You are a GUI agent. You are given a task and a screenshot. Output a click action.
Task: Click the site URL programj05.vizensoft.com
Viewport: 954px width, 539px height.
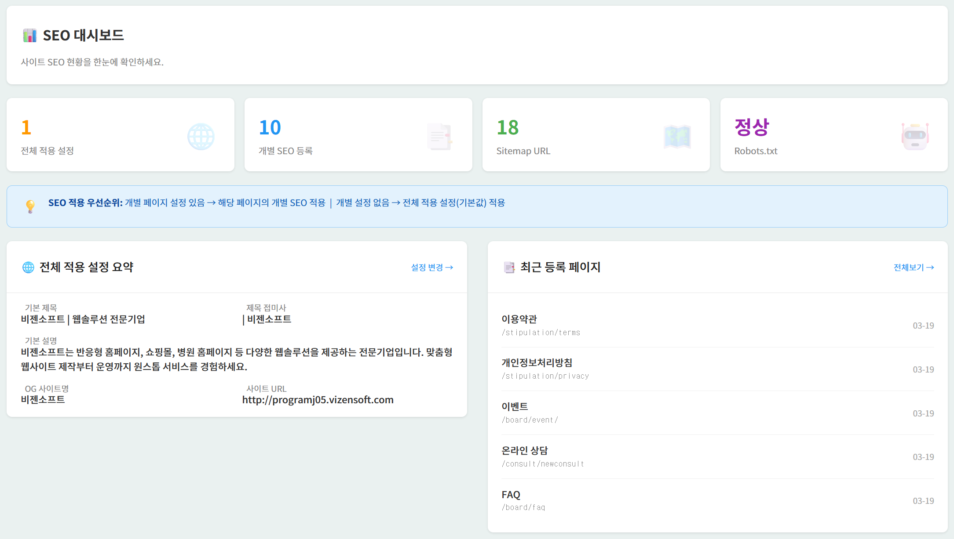(x=318, y=400)
